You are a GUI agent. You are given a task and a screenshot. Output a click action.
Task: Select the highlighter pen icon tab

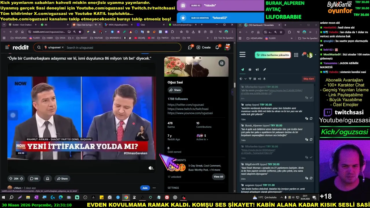coord(264,70)
